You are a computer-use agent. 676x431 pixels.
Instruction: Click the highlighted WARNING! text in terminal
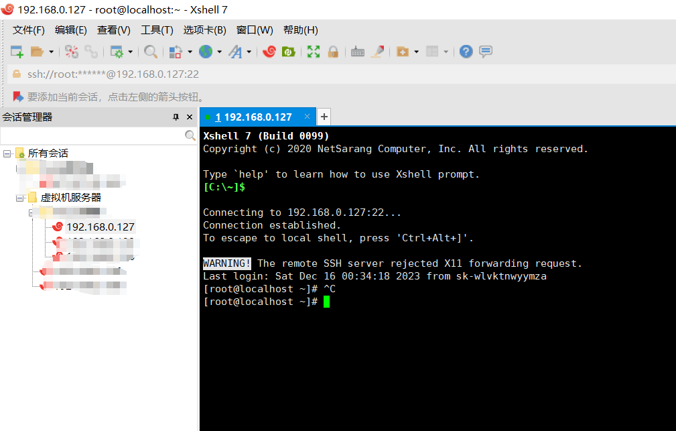226,263
